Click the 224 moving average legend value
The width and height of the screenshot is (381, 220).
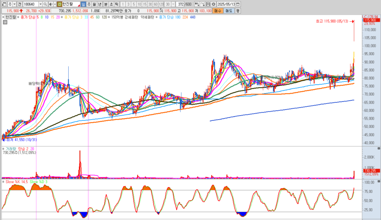[185, 17]
